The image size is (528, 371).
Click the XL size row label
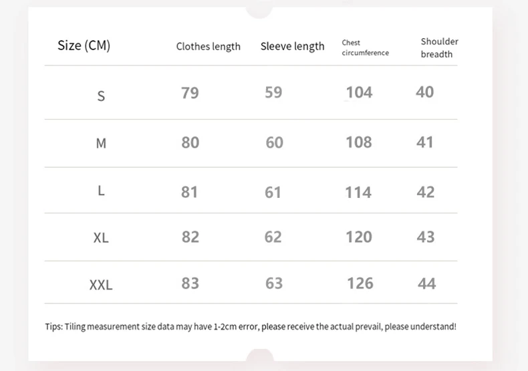[101, 237]
